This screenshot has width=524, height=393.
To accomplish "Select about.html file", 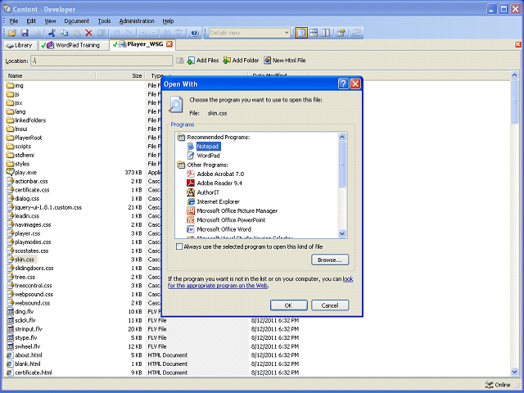I will click(25, 355).
